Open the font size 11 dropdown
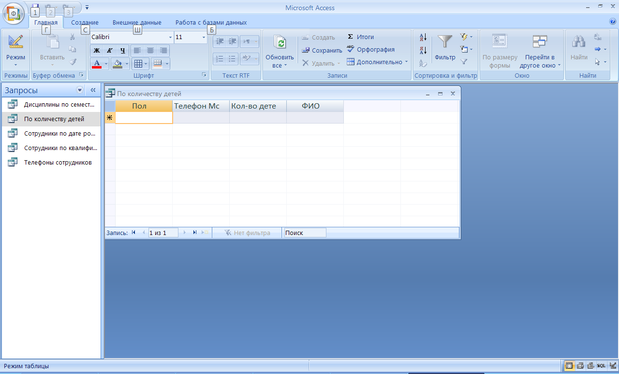The image size is (619, 374). point(204,37)
